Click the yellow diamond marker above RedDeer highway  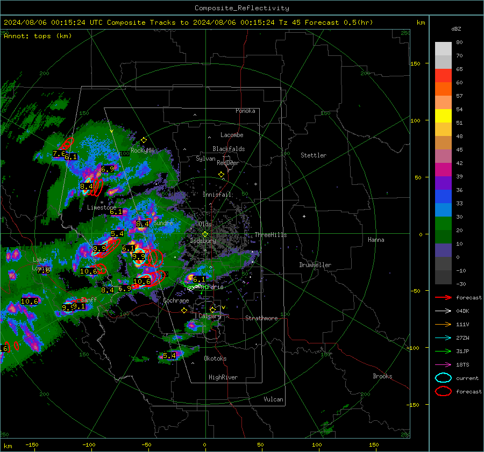(222, 175)
